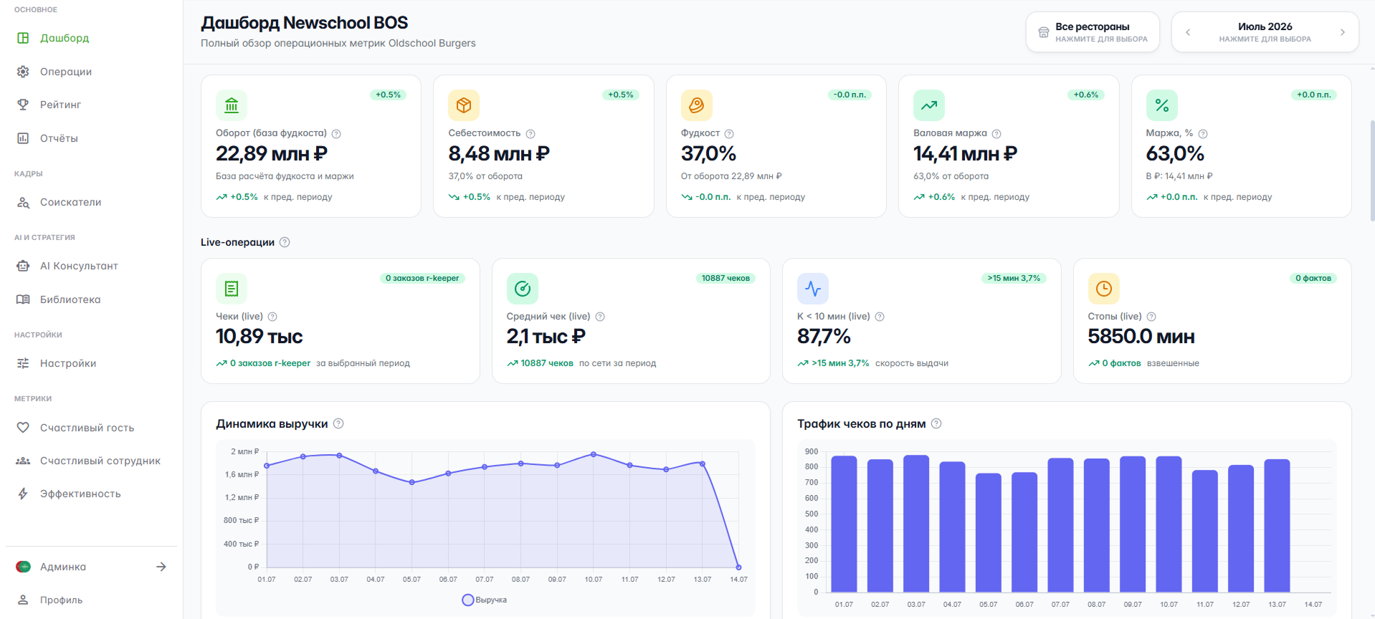The image size is (1375, 619).
Task: Click the Стопы clock icon
Action: coord(1104,289)
